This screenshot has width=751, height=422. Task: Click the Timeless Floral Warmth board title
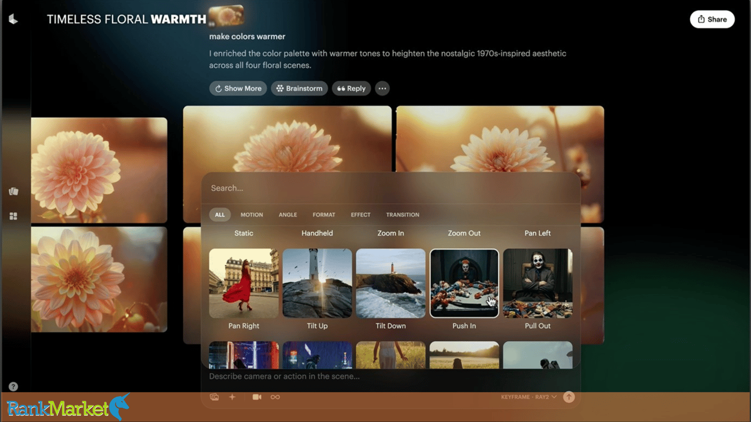pos(126,19)
